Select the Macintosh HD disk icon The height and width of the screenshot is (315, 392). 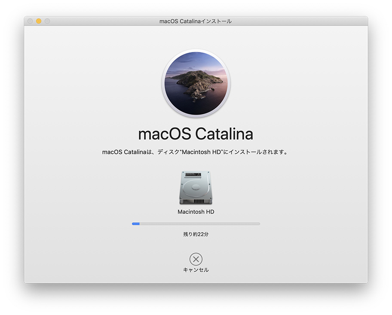pyautogui.click(x=196, y=188)
